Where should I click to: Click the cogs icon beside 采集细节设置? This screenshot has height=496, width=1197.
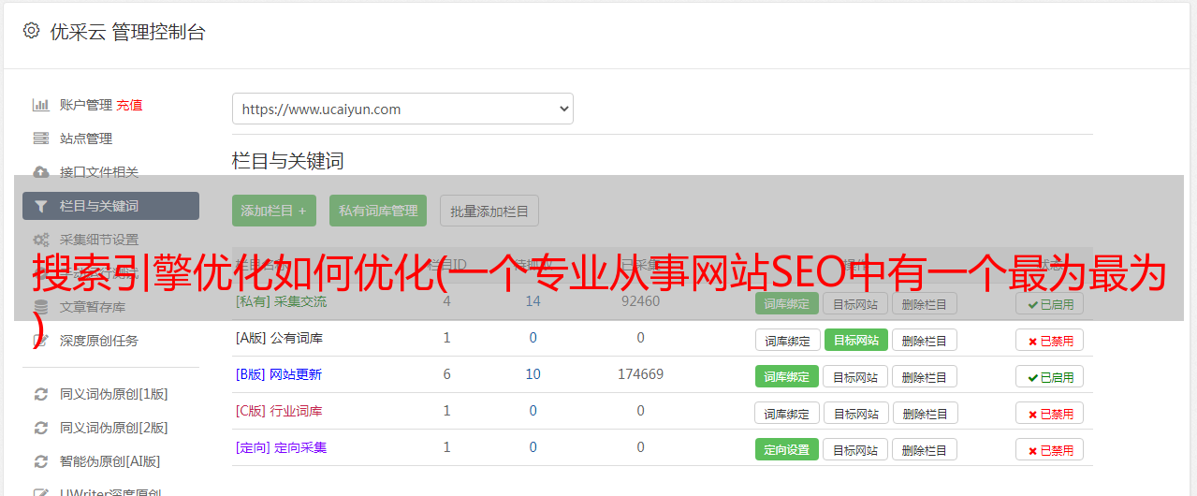coord(40,240)
